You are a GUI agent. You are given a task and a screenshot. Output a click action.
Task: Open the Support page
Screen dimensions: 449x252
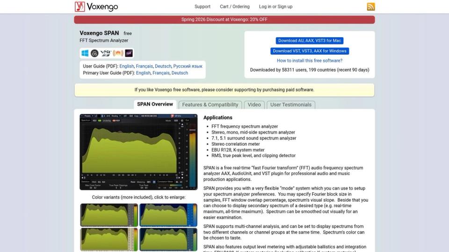[x=203, y=7]
